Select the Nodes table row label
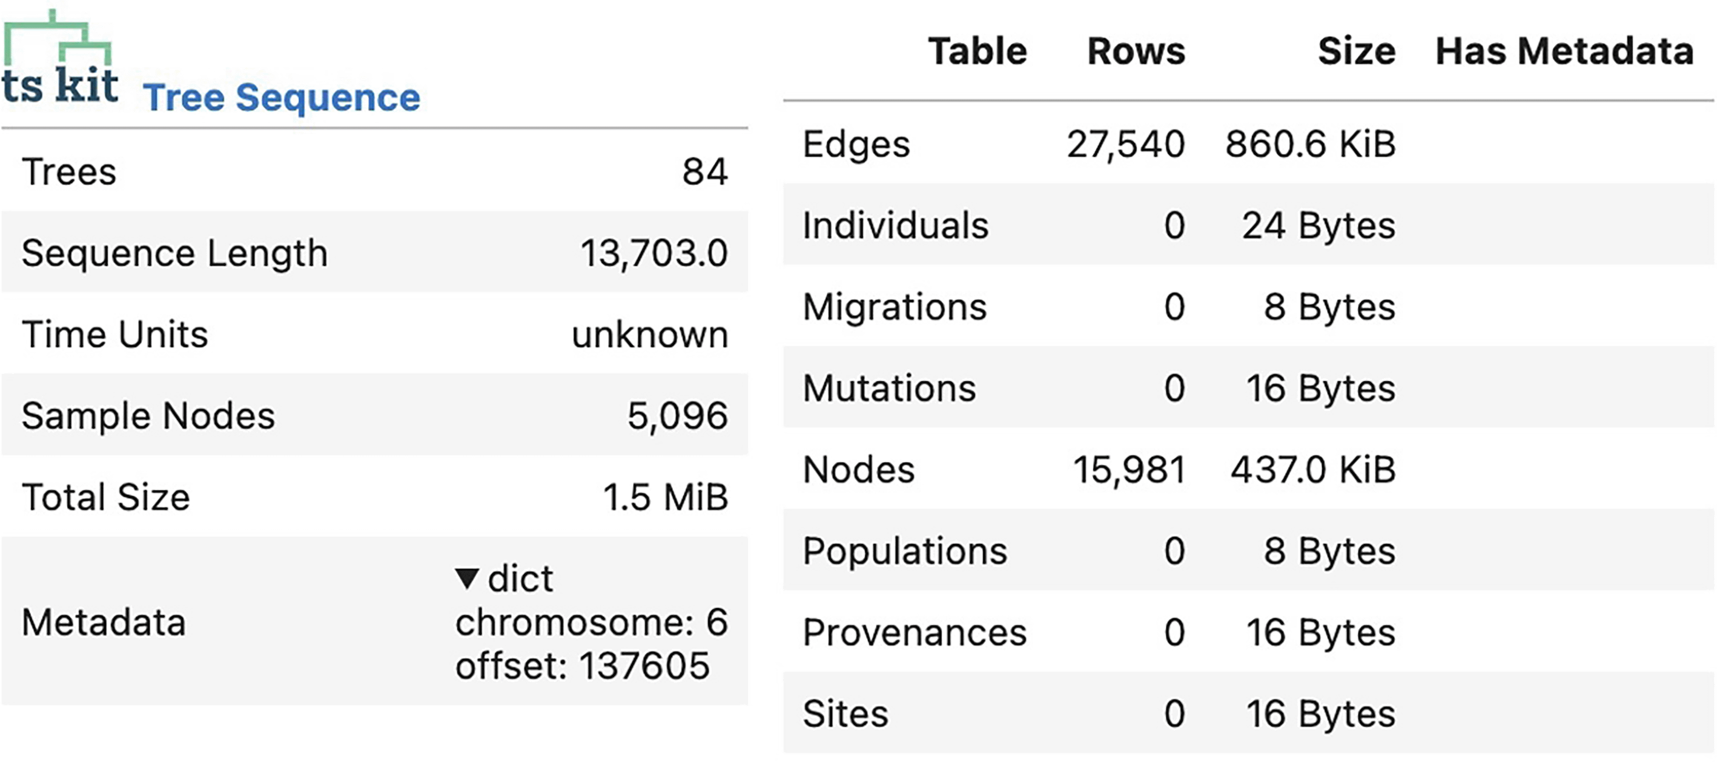This screenshot has height=762, width=1717. pos(859,470)
